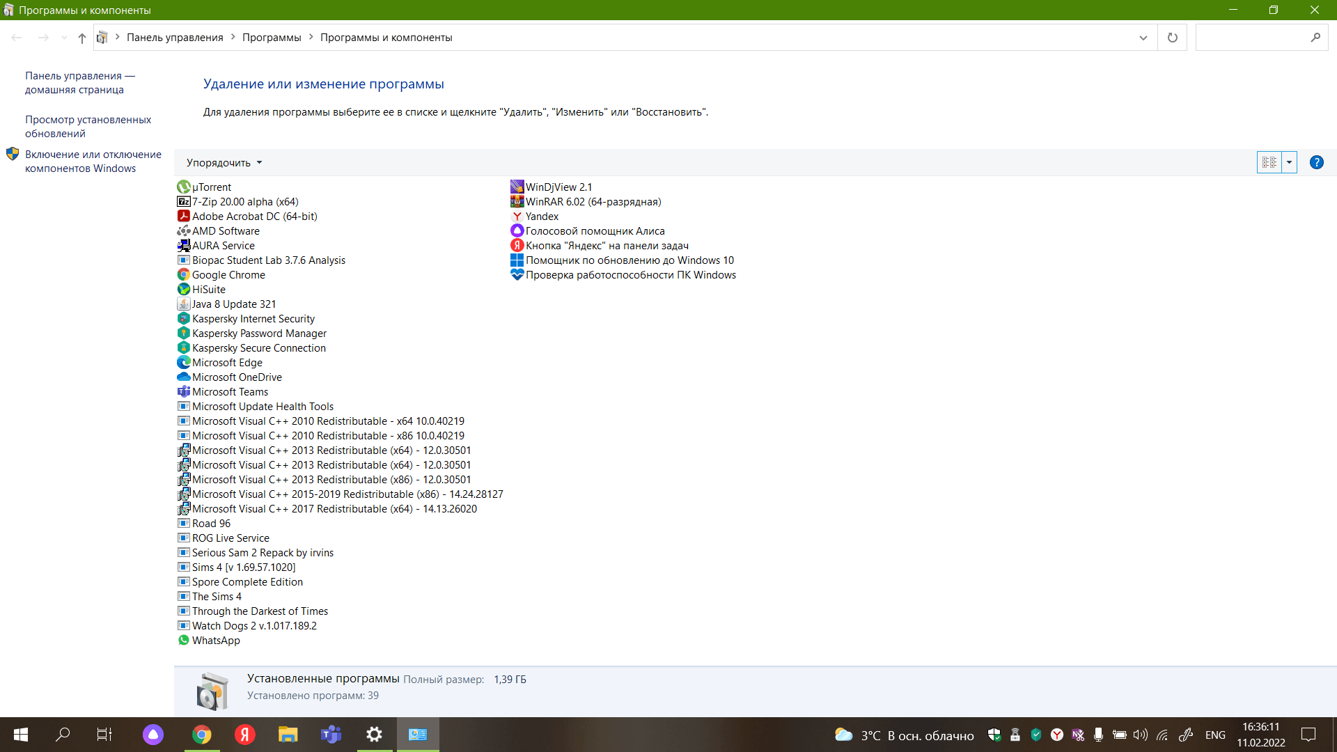Screen dimensions: 1337x752
Task: Click the Adobe Acrobat DC icon
Action: 184,216
